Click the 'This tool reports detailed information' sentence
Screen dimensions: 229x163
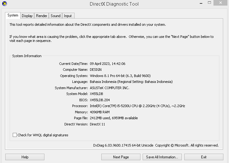[x=88, y=25]
